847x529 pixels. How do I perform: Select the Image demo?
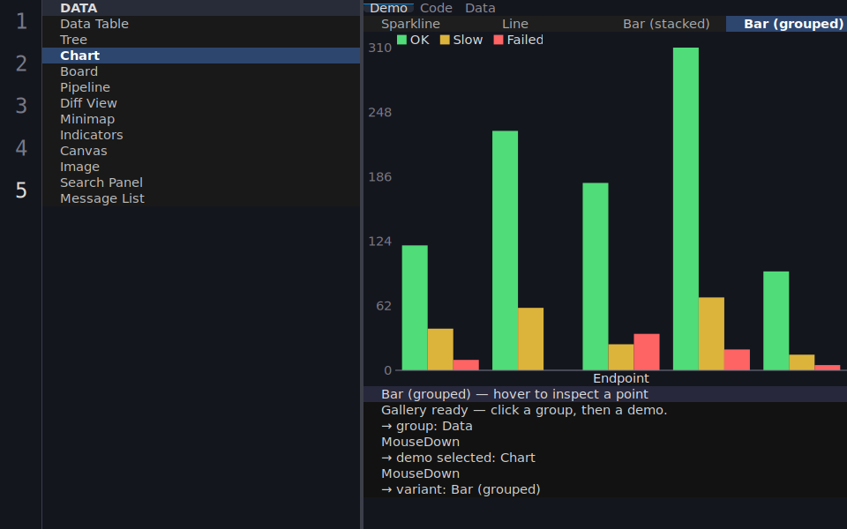pos(201,167)
